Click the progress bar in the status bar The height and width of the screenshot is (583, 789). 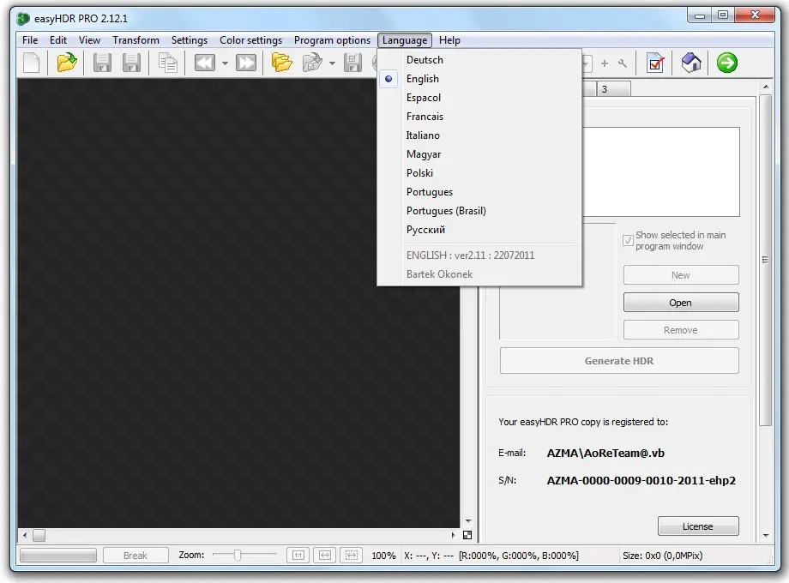57,556
